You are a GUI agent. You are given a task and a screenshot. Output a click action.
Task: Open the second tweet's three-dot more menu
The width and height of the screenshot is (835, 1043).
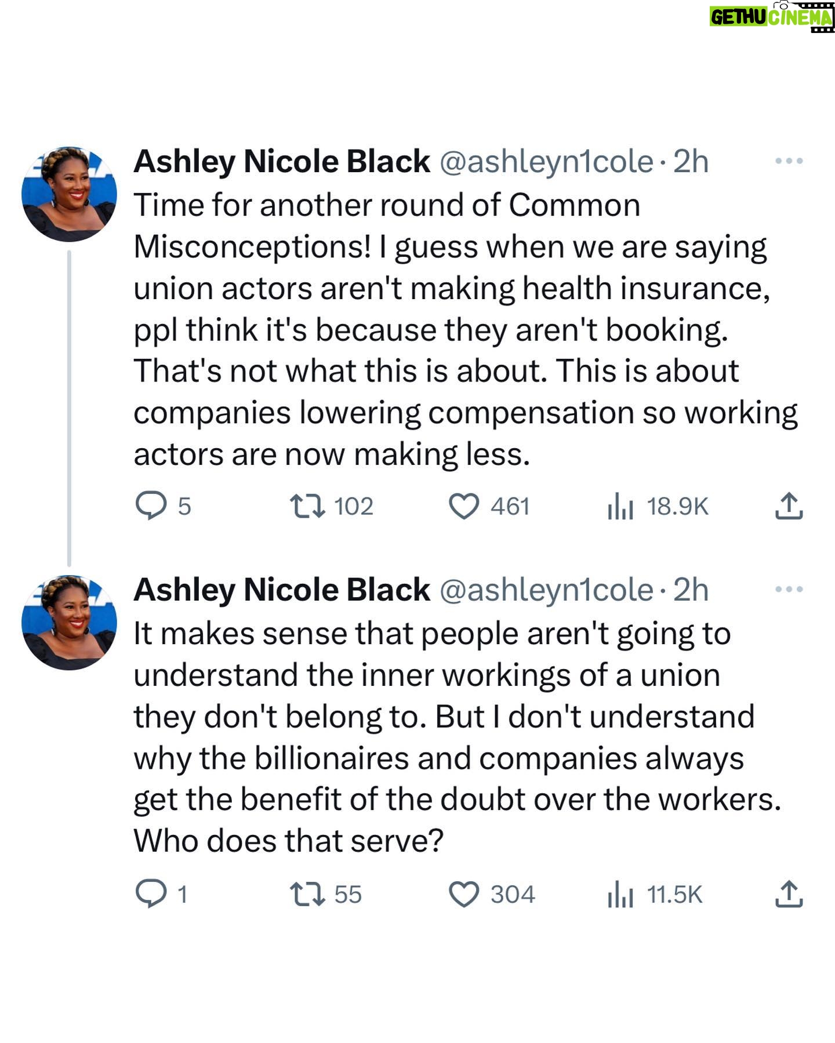click(789, 589)
